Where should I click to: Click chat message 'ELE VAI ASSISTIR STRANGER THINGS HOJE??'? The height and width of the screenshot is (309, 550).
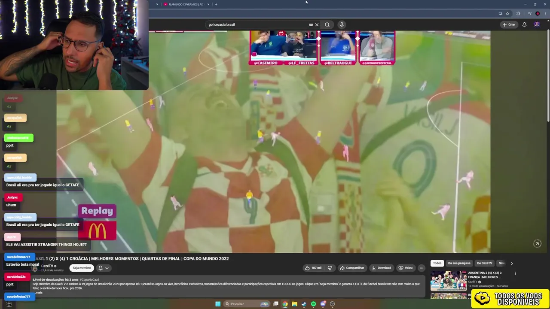46,245
